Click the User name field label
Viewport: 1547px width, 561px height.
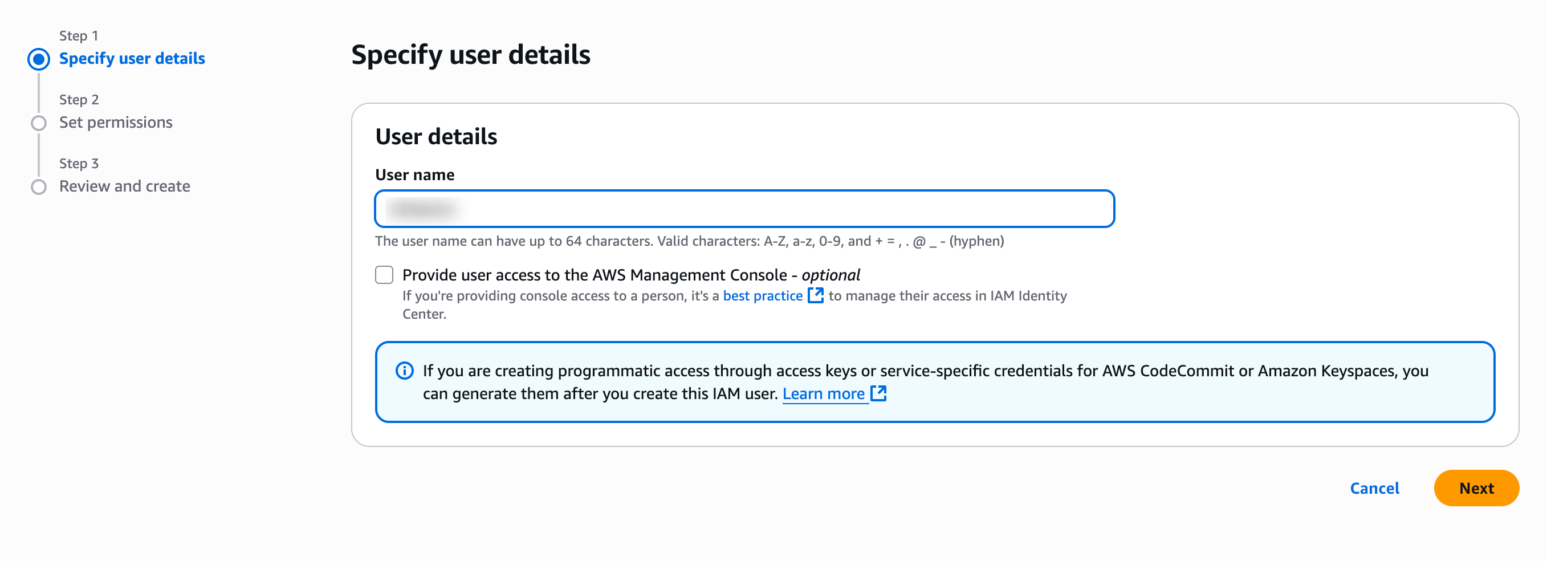coord(414,175)
